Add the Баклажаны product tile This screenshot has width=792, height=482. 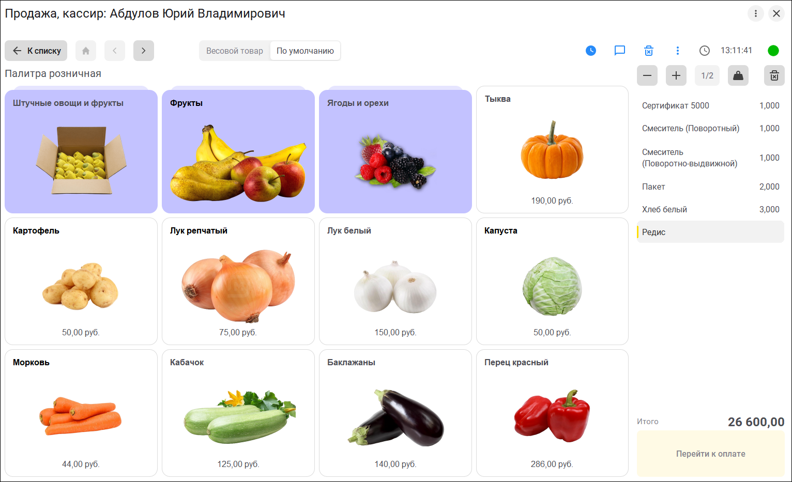click(x=395, y=413)
